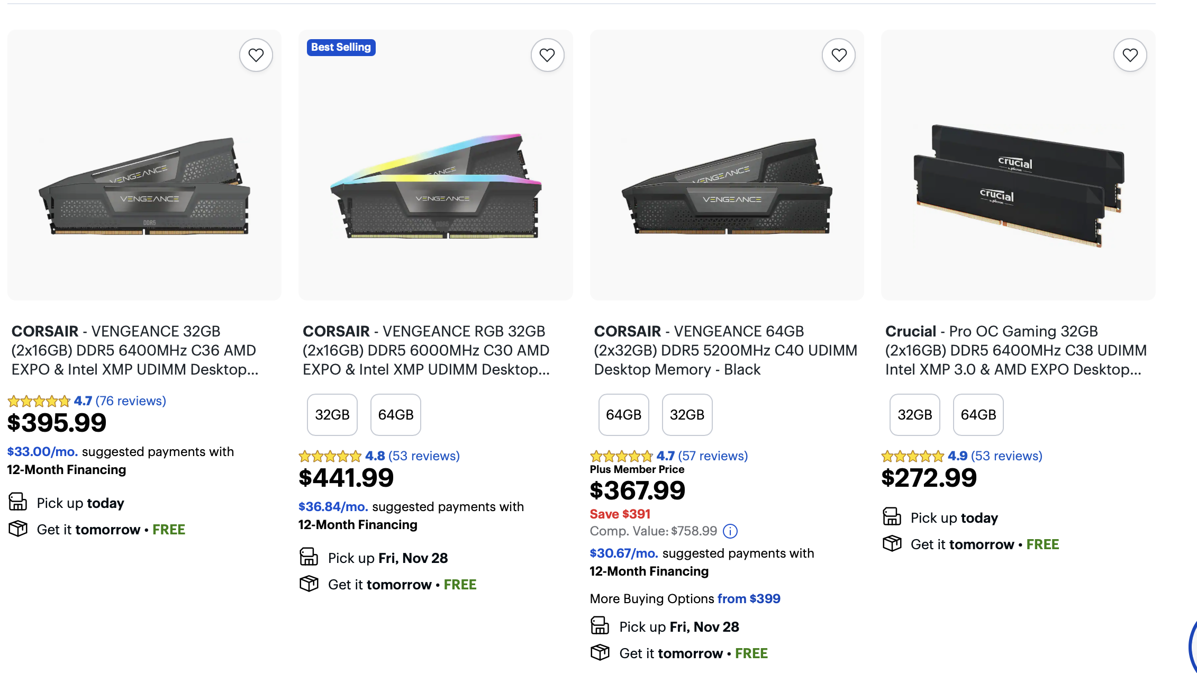Viewport: 1197px width, 673px height.
Task: Pick the 32GB option for the Crucial Pro memory
Action: (x=914, y=415)
